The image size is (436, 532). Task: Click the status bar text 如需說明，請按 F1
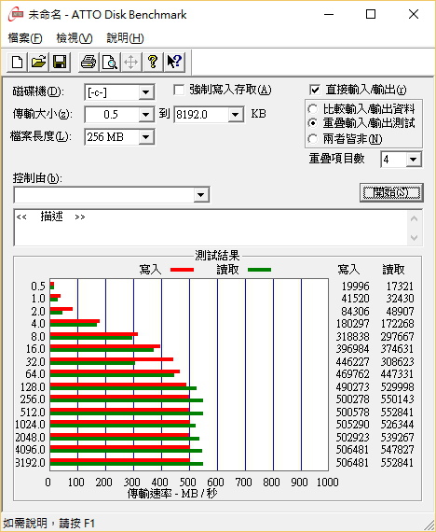click(x=49, y=523)
